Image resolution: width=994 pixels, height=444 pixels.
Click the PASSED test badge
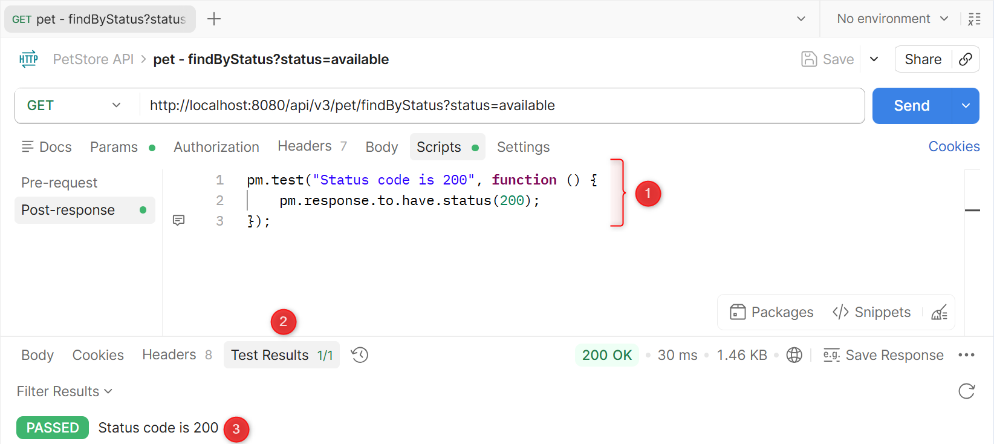53,428
